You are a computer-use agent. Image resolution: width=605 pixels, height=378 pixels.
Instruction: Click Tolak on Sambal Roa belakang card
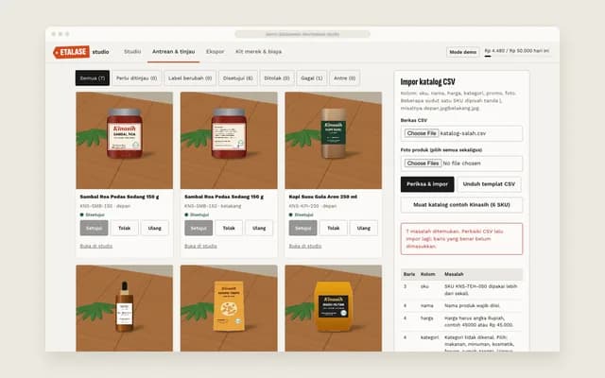click(x=229, y=228)
